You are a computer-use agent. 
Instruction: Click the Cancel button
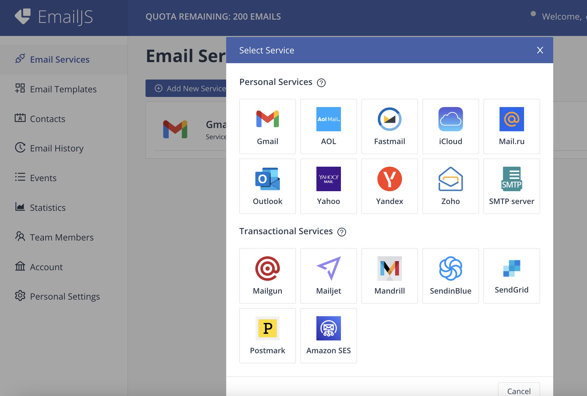click(519, 391)
